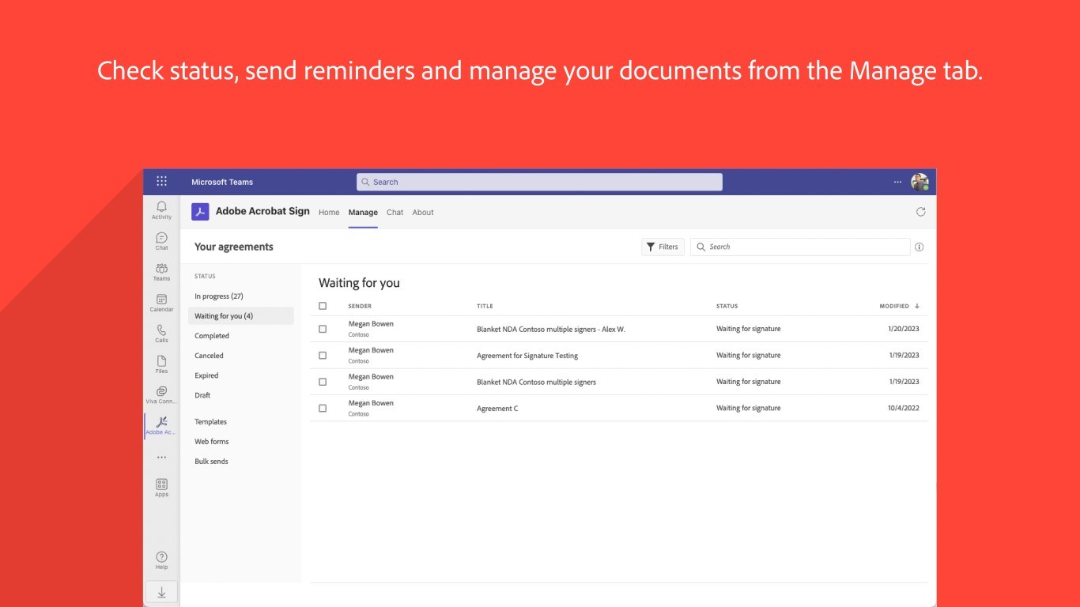Open the info icon beside agreements search
Screen dimensions: 1080x607
[919, 247]
